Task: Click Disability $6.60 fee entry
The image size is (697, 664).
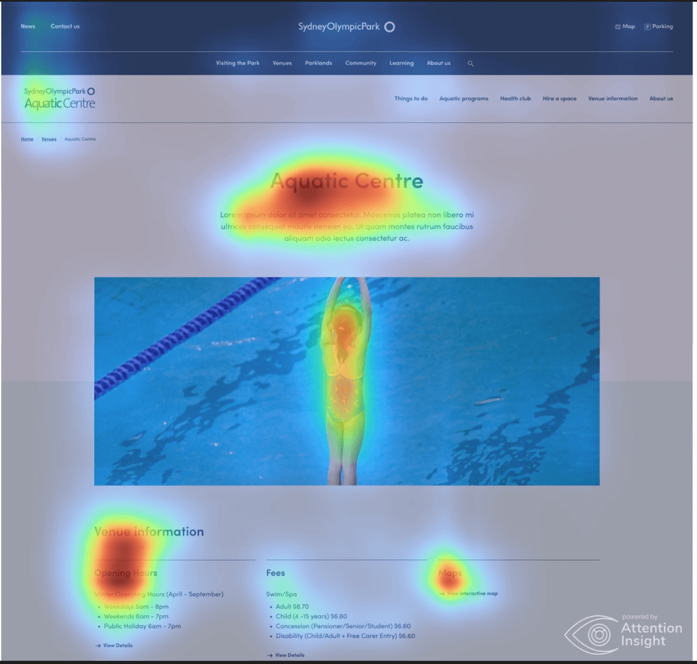Action: tap(345, 636)
